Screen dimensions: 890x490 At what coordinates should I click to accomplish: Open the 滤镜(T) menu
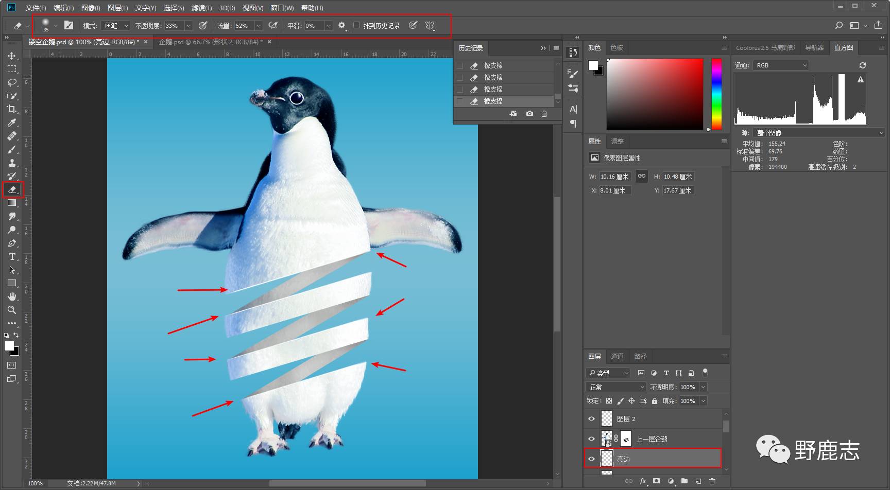[x=201, y=8]
